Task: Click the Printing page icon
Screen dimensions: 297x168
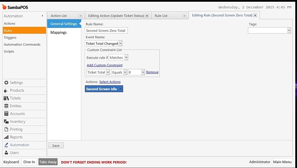Action: click(x=6, y=129)
